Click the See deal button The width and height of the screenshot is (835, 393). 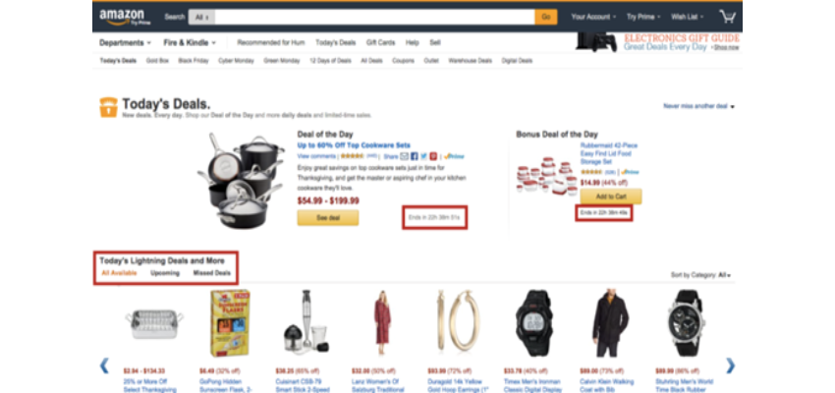tap(328, 218)
